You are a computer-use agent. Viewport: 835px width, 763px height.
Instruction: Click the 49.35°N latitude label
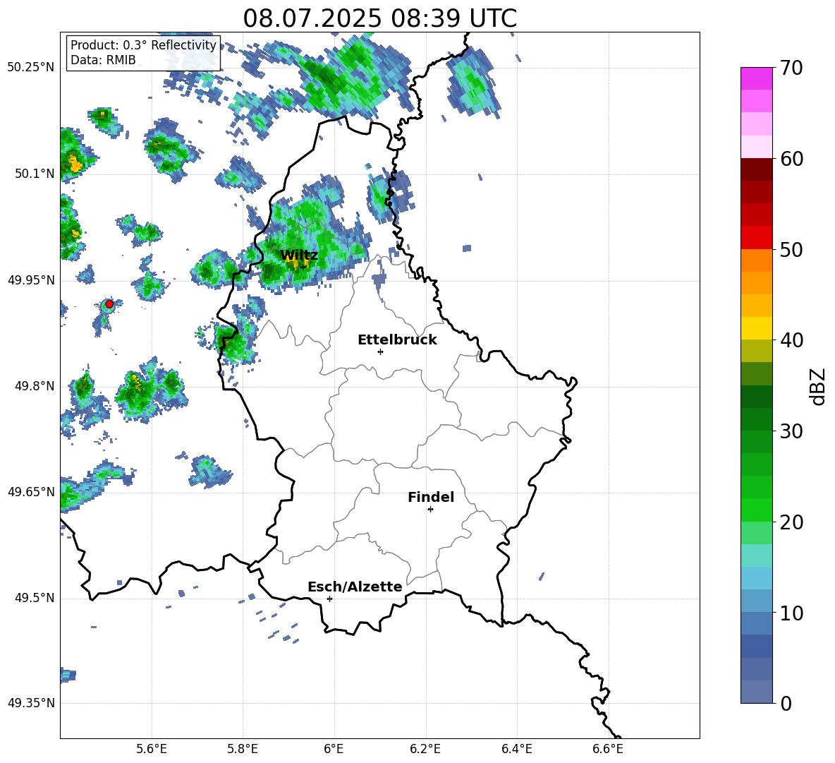[x=31, y=703]
